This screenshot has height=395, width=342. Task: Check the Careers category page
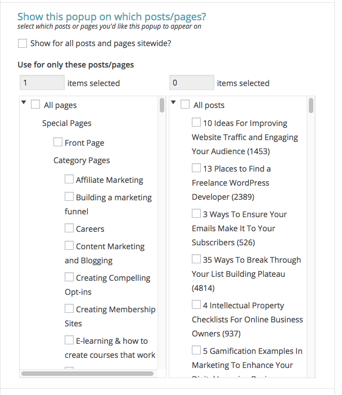click(x=69, y=228)
